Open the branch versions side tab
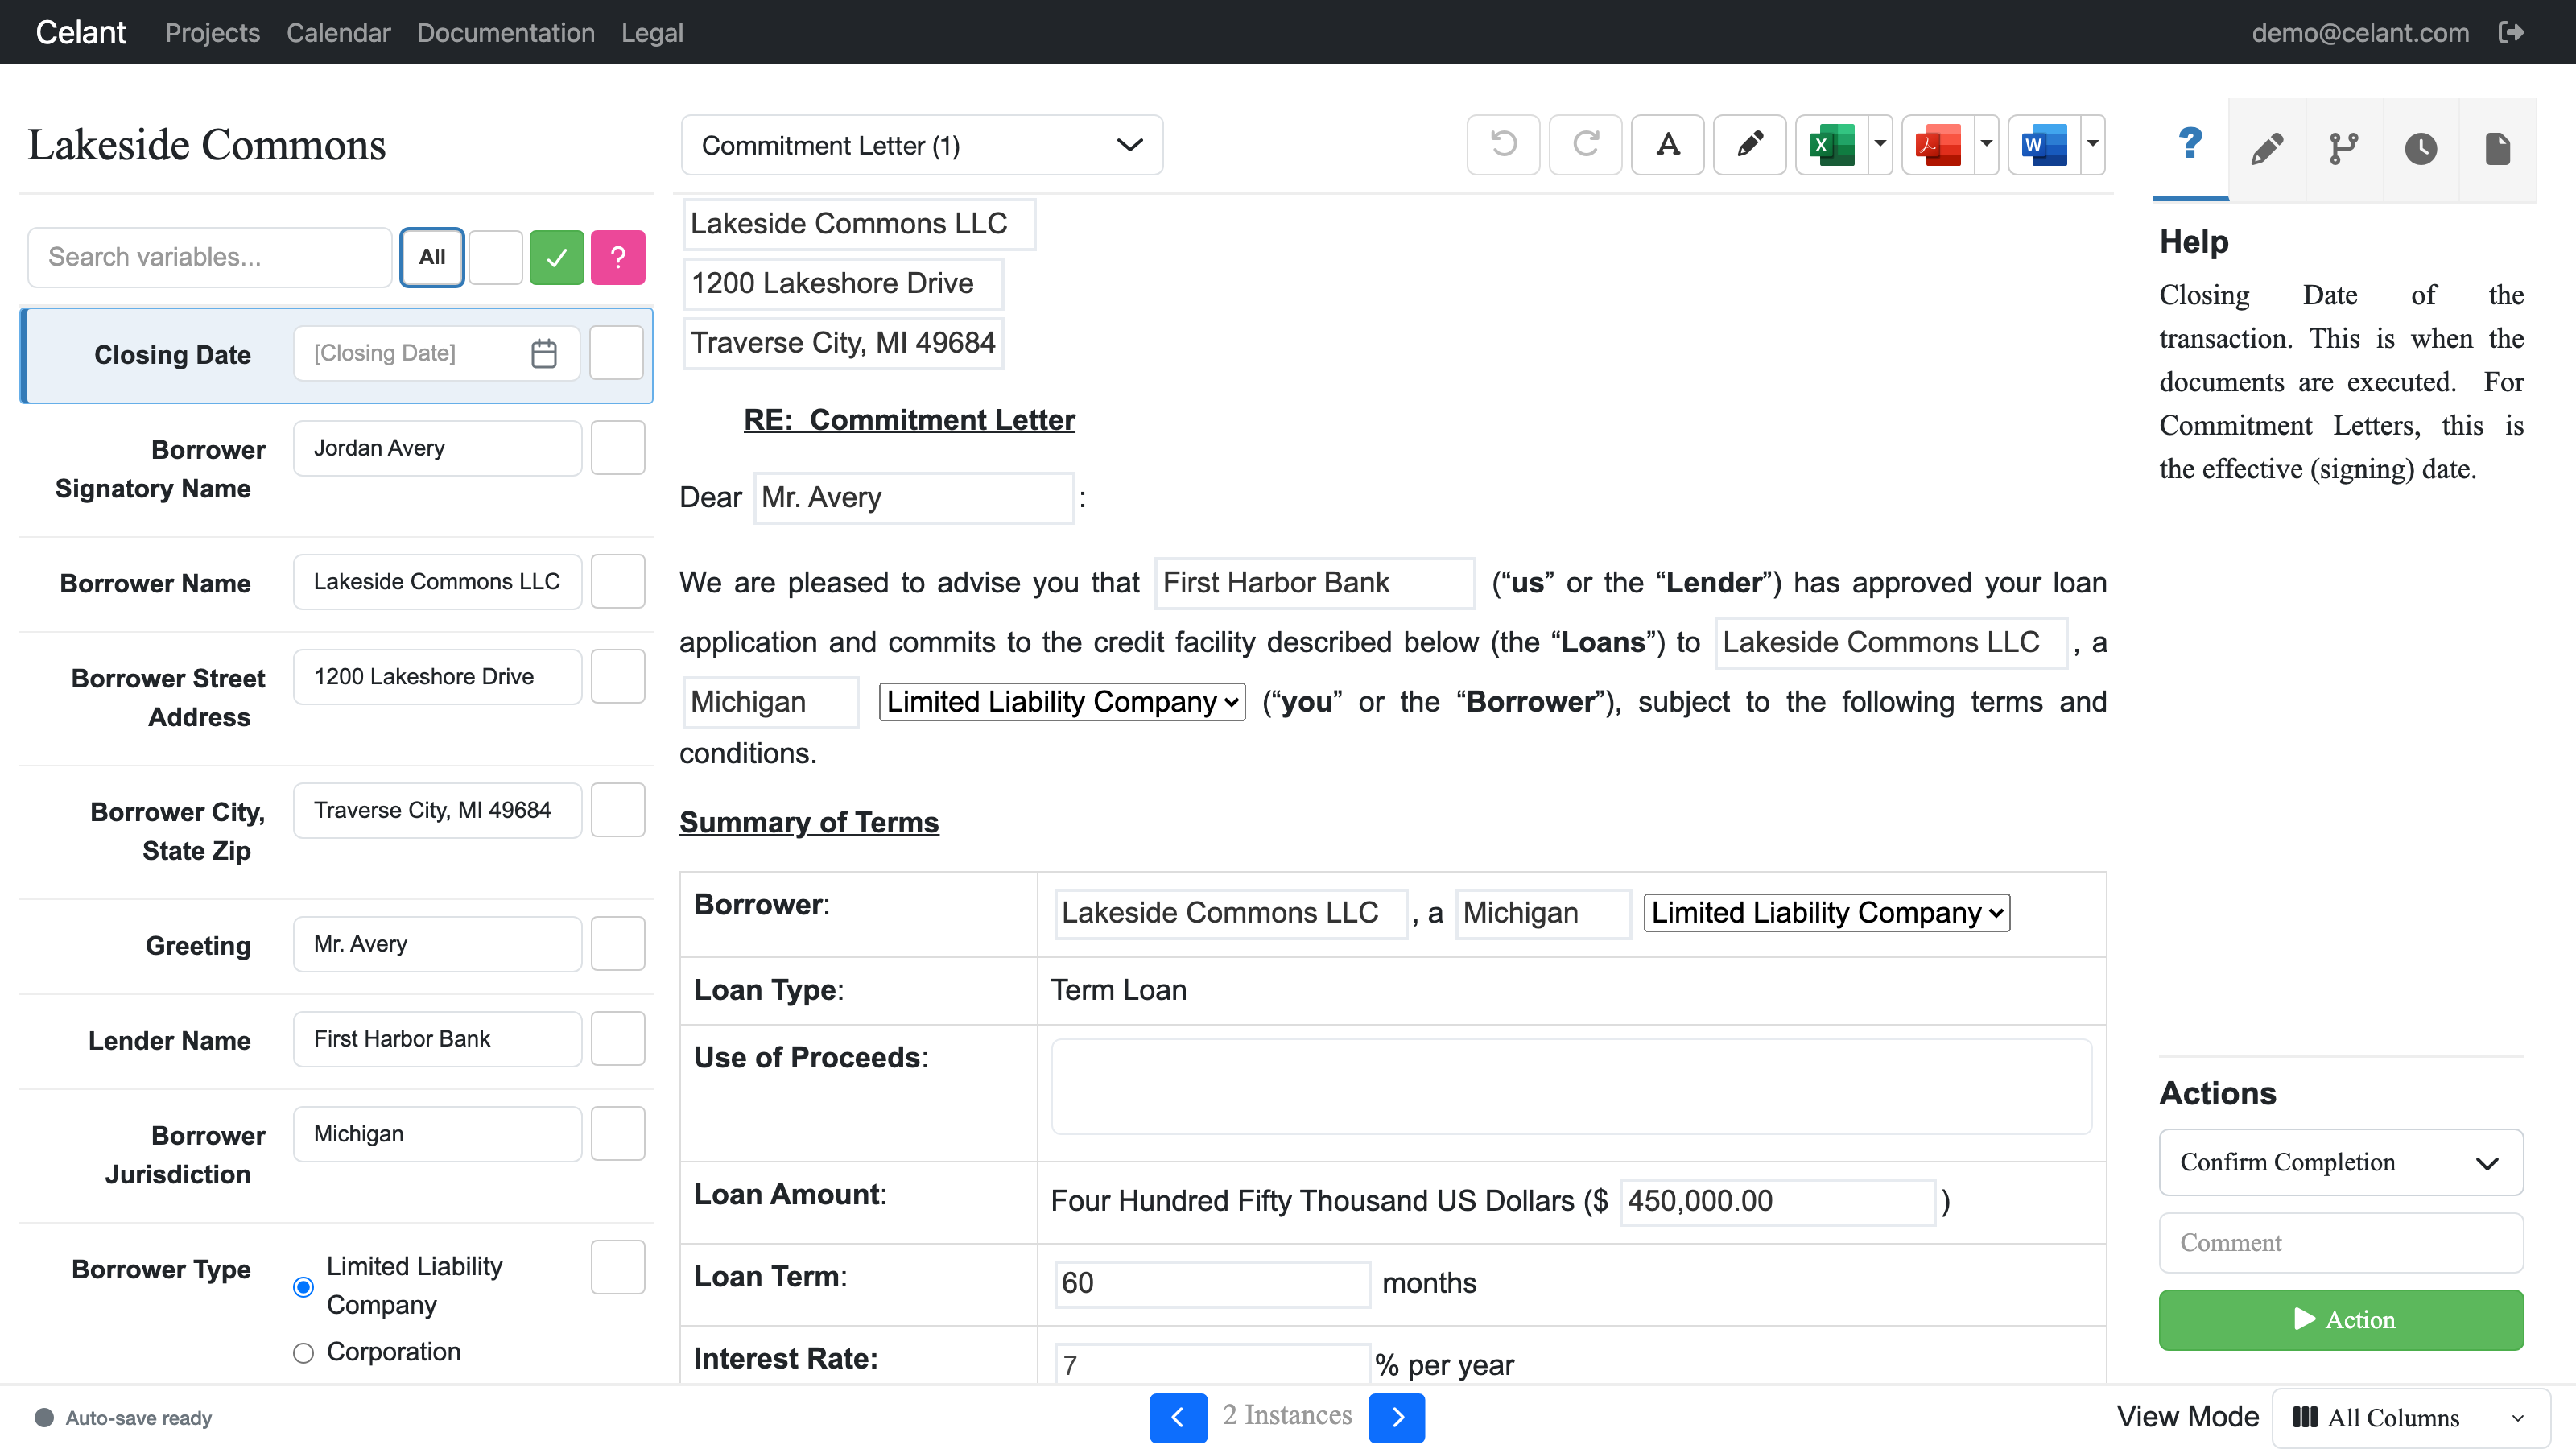This screenshot has height=1449, width=2576. coord(2344,149)
